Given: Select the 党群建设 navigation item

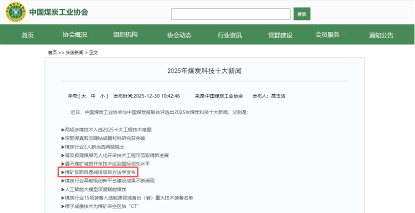Looking at the screenshot, I should point(280,35).
